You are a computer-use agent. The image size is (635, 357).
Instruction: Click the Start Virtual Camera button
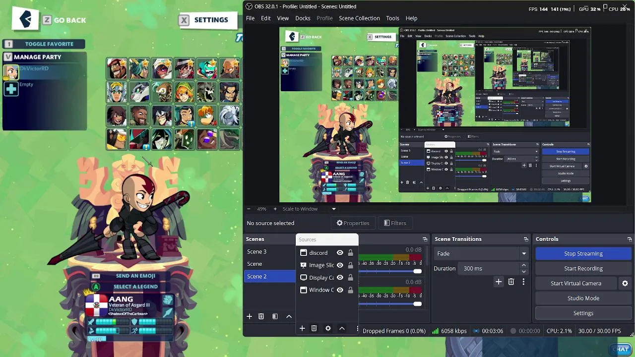coord(576,283)
